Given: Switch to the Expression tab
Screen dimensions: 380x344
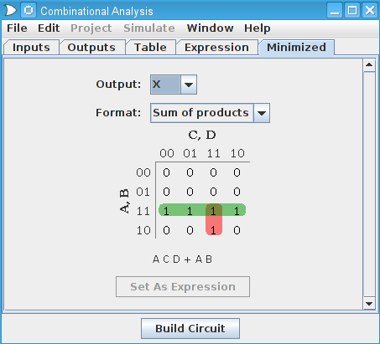Looking at the screenshot, I should click(216, 48).
